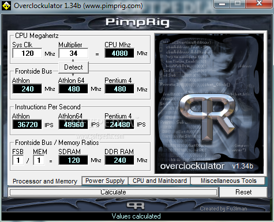The width and height of the screenshot is (274, 222).
Task: Click the PimpRig banner logo
Action: click(137, 22)
